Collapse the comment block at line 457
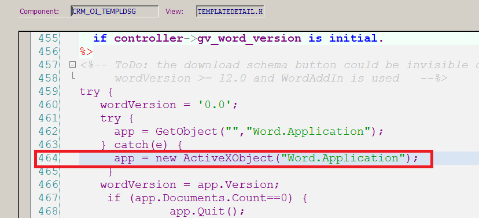The width and height of the screenshot is (479, 218). (72, 65)
